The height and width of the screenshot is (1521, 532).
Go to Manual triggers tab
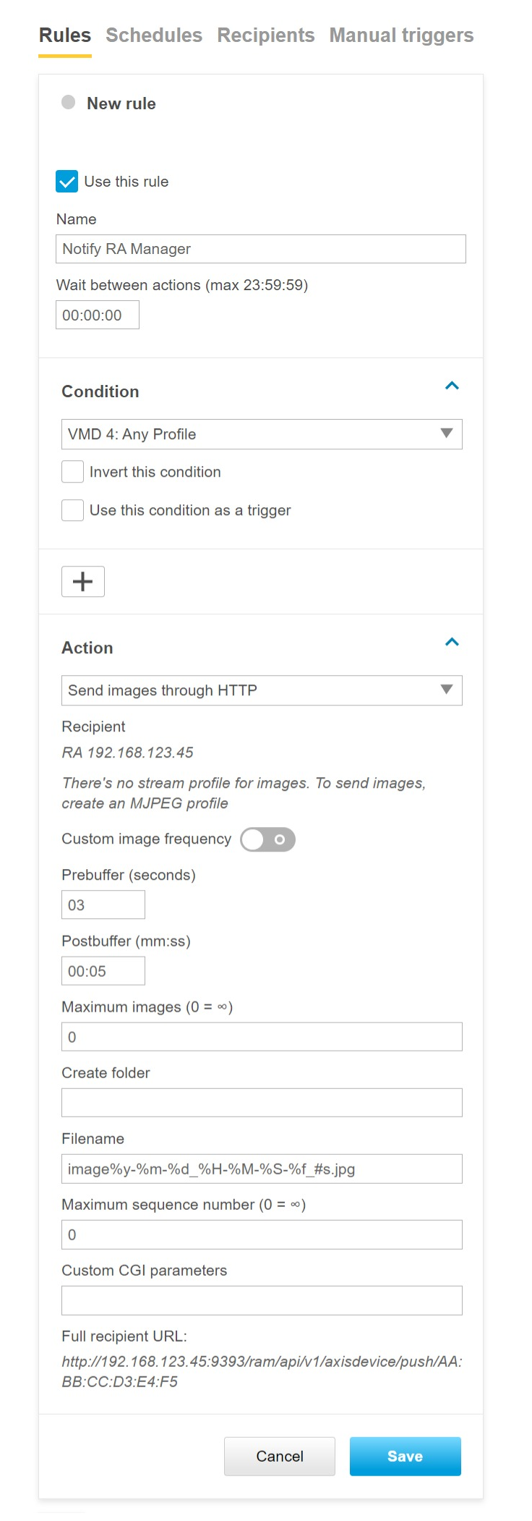pos(401,35)
